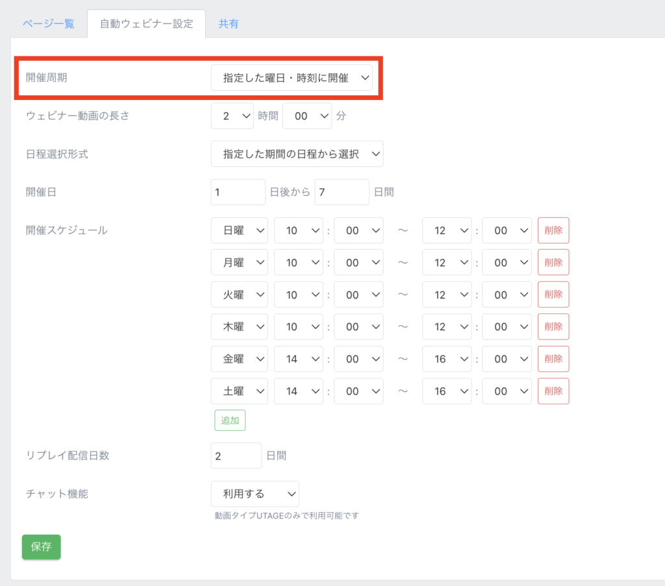Remove the 木曜 schedule row
This screenshot has height=586, width=665.
553,327
